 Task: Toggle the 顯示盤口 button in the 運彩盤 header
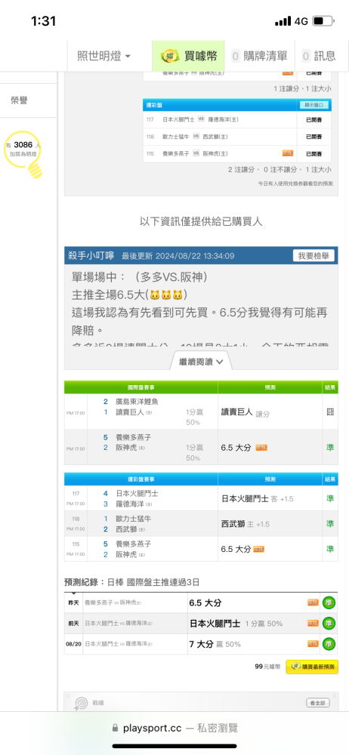(x=313, y=104)
